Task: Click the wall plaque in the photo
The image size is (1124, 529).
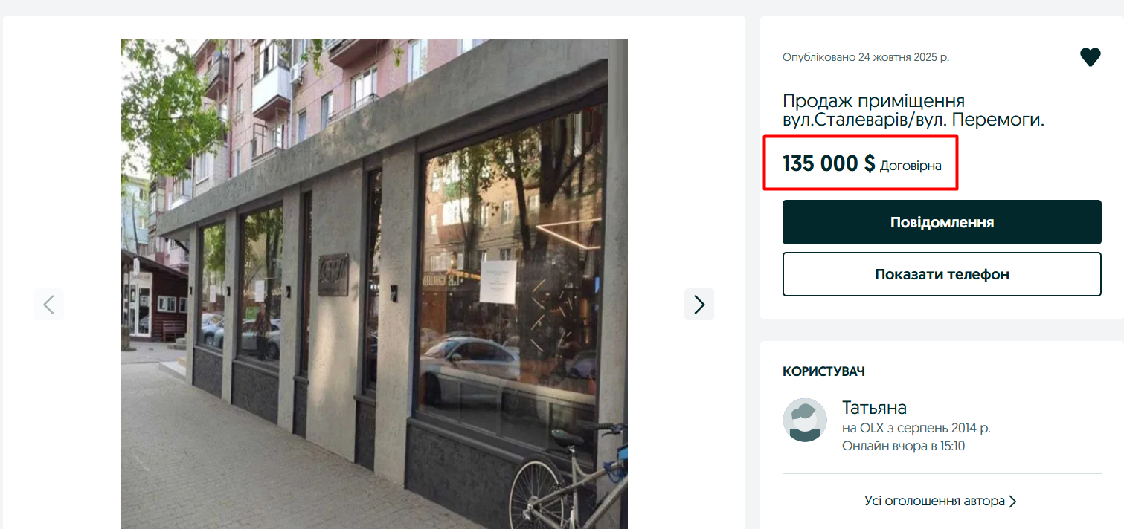Action: [333, 274]
